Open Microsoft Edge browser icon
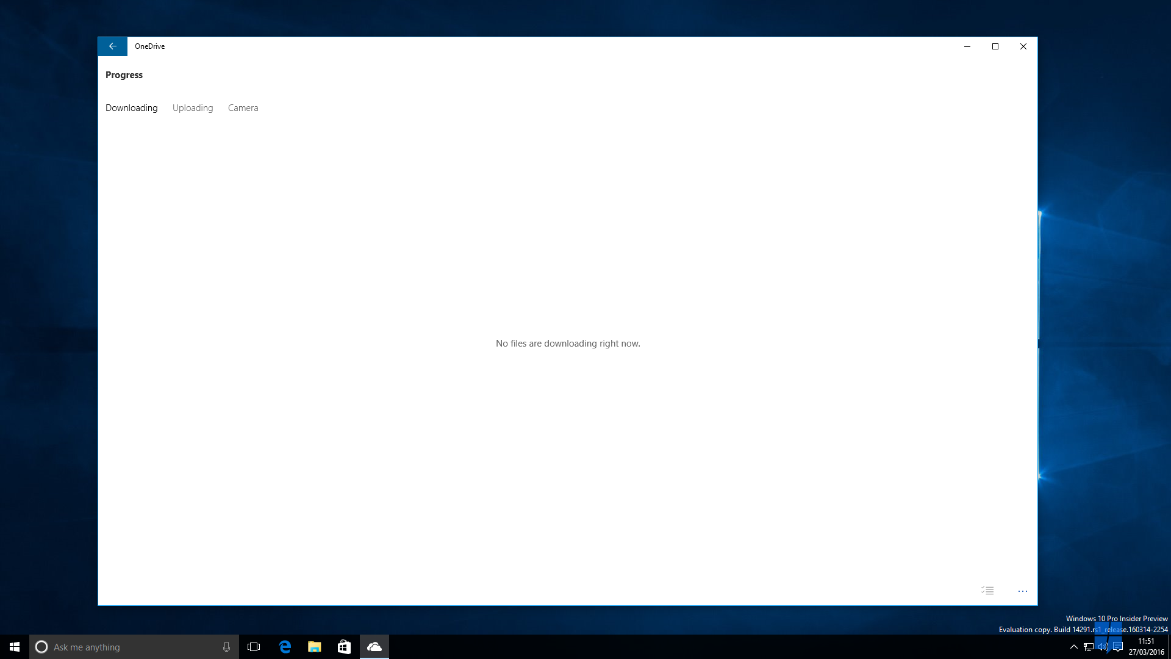This screenshot has height=659, width=1171. pos(285,646)
